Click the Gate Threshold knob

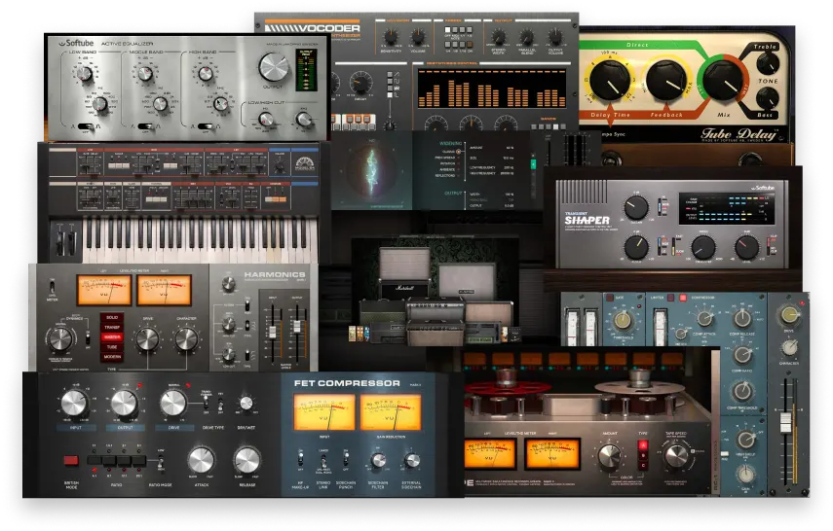(x=623, y=320)
